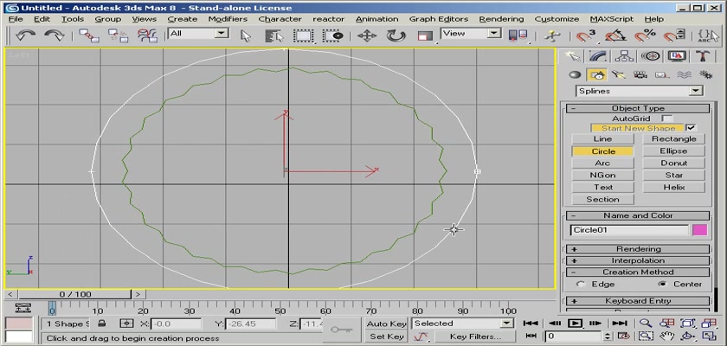
Task: Click the Helix spline button
Action: coord(673,187)
